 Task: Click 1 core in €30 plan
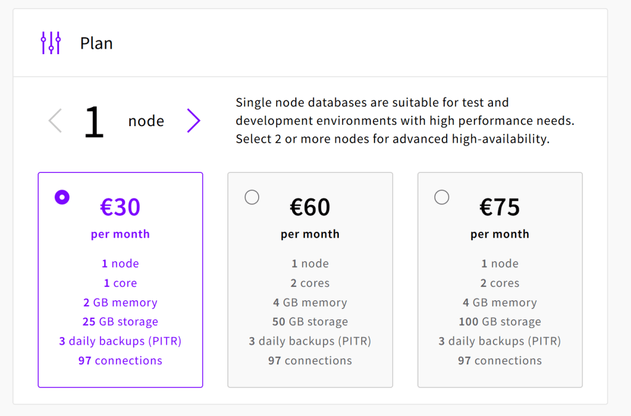point(120,283)
